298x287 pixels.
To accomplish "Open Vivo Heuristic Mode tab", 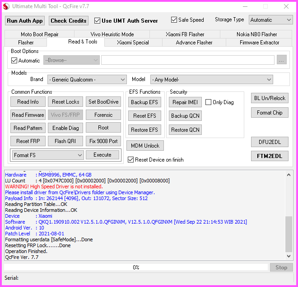I will (x=112, y=34).
